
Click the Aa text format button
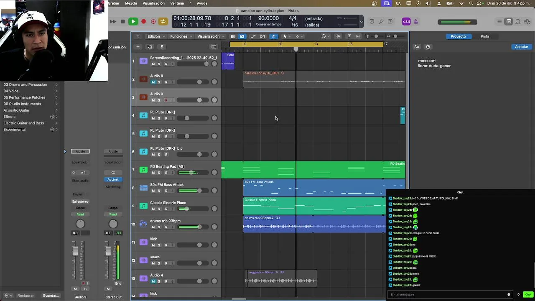tap(417, 47)
